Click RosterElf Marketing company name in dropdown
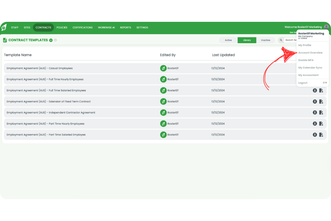Screen dimensions: 331x221 311,33
